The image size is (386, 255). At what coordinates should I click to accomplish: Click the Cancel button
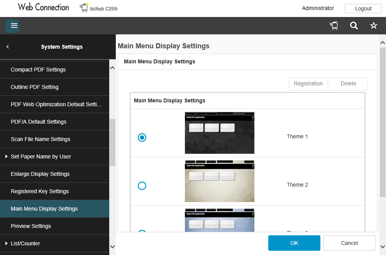pyautogui.click(x=349, y=243)
